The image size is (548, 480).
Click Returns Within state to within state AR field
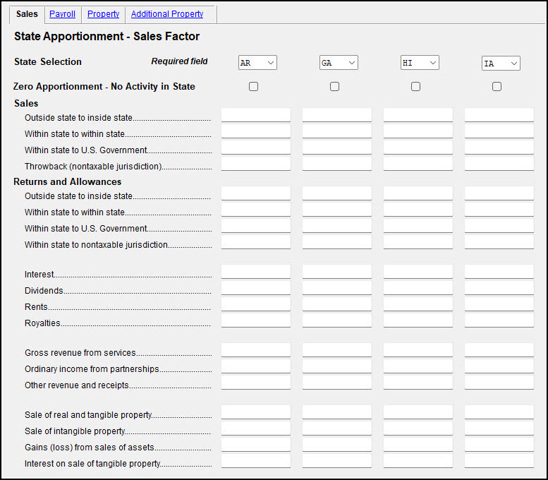pyautogui.click(x=256, y=210)
